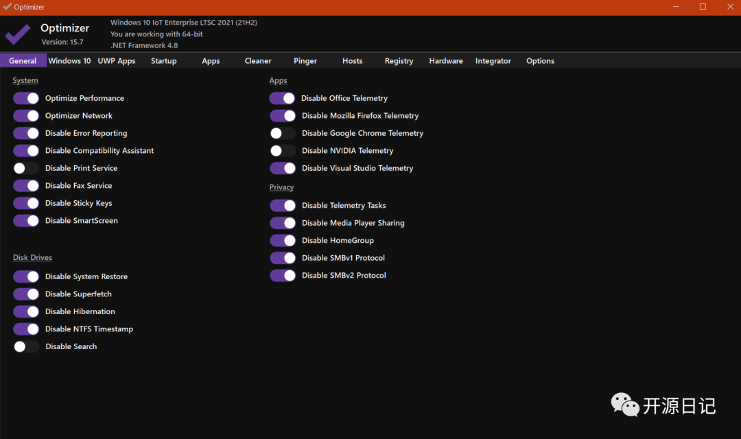Toggle Disable Fax Service switch
The image size is (741, 439).
pos(26,186)
